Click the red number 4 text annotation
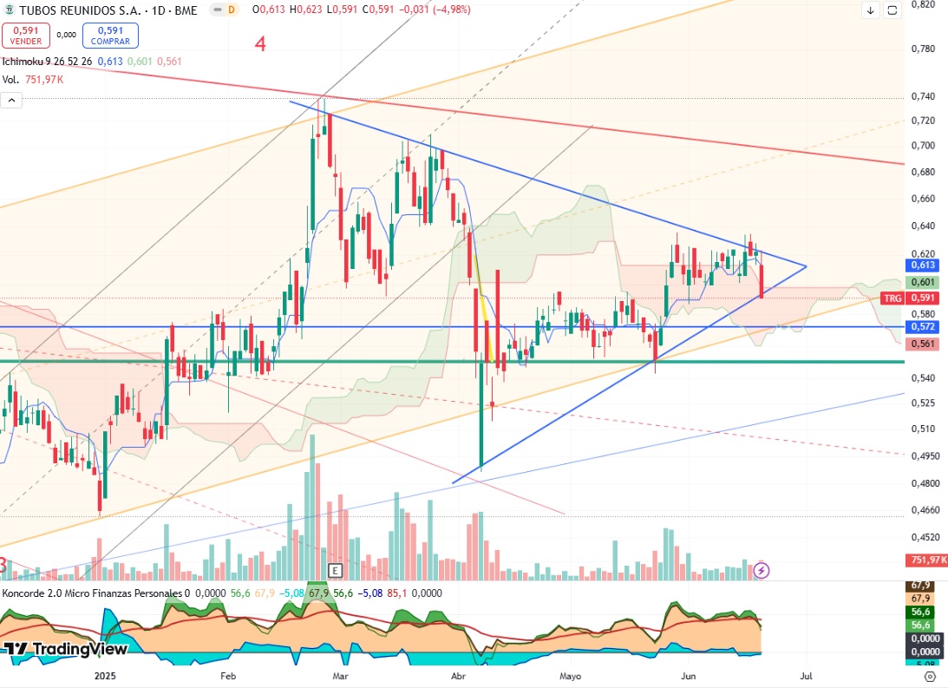948x688 pixels. coord(260,43)
